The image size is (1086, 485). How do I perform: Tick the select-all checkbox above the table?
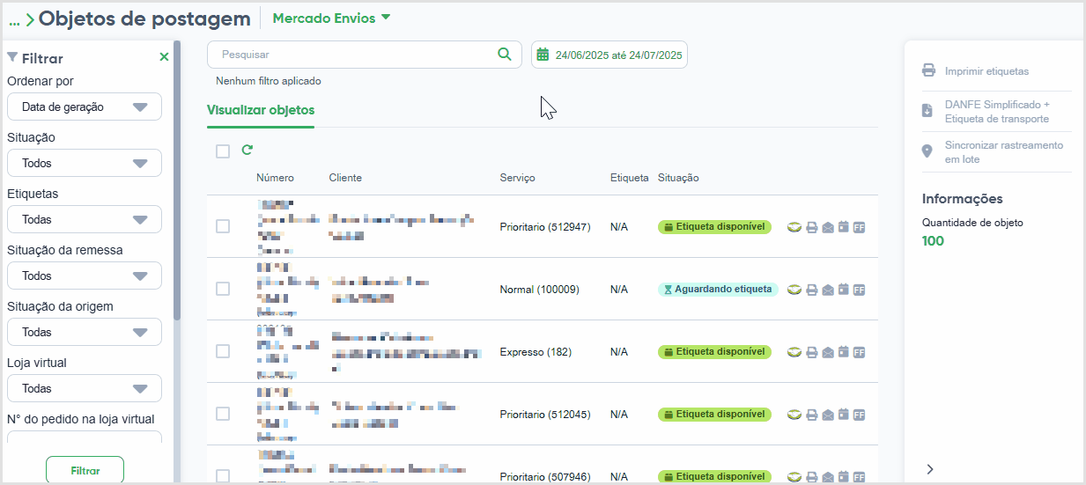(223, 151)
